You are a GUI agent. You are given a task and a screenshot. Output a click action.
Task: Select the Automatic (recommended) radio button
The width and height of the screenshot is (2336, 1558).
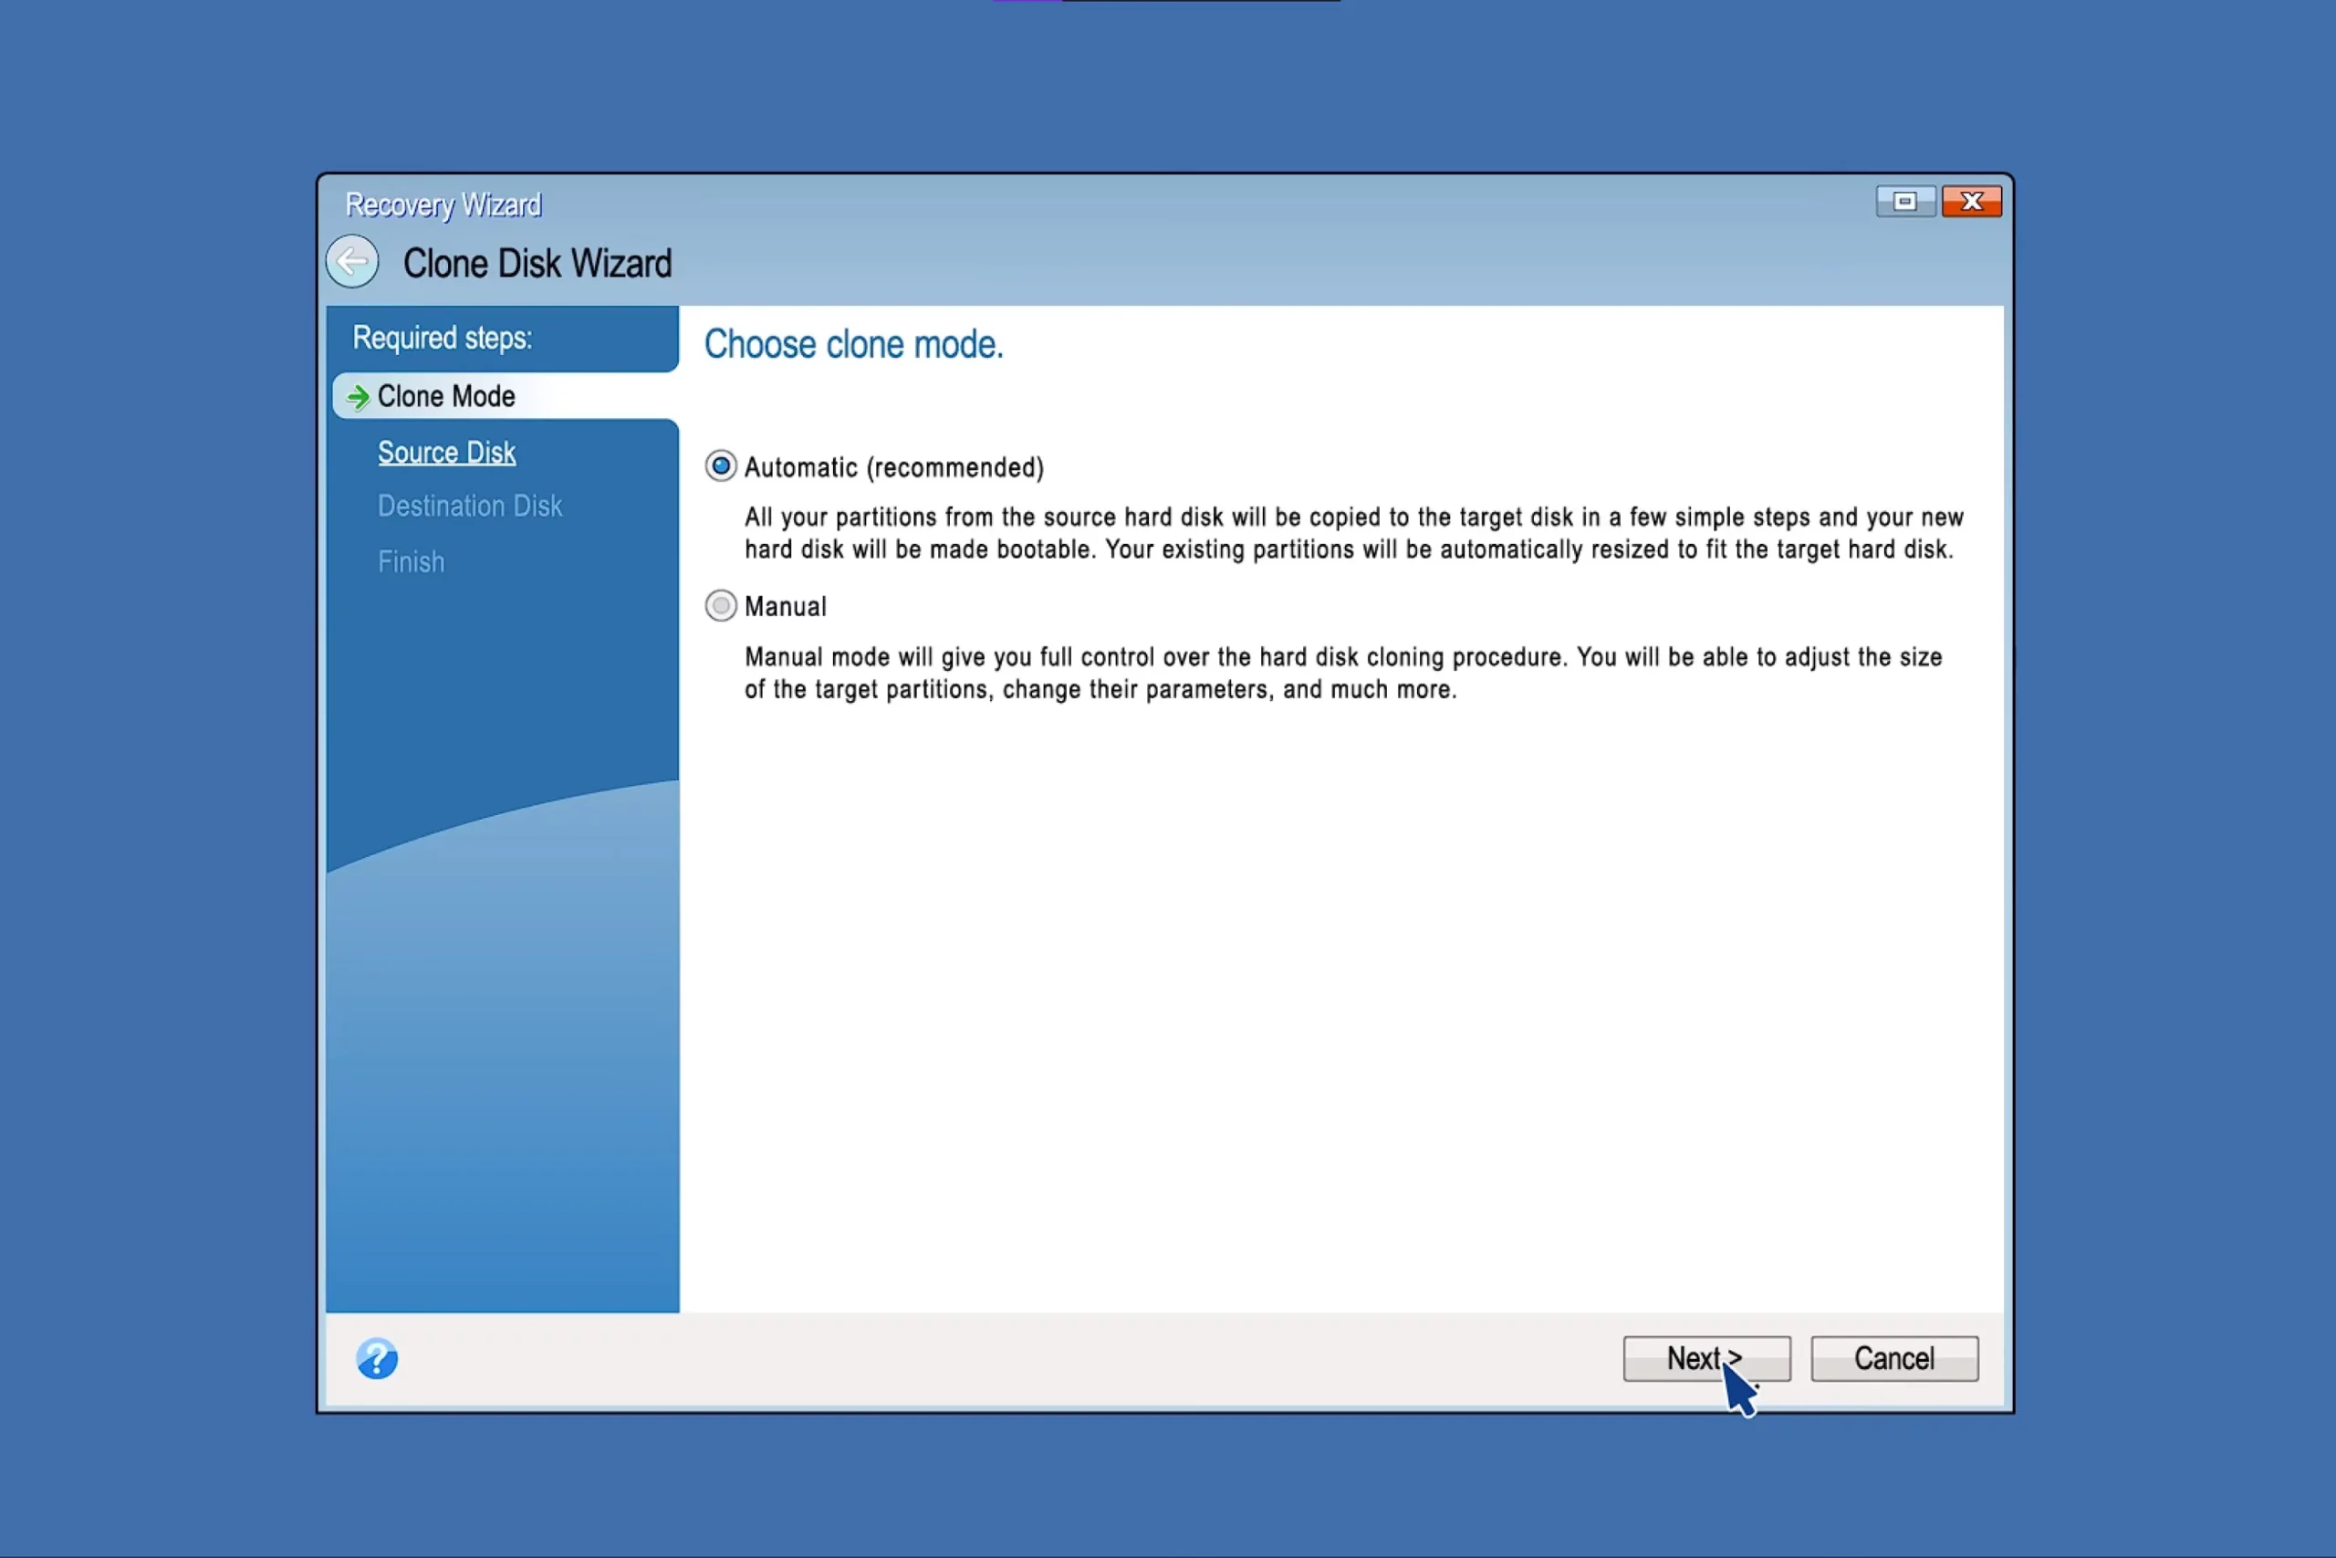tap(721, 466)
